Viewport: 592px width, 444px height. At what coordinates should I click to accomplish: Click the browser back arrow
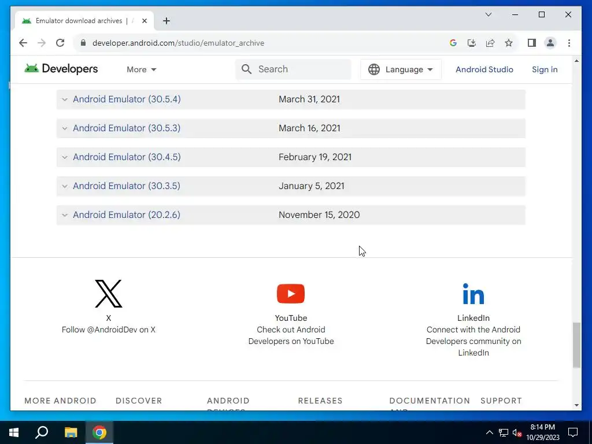click(x=23, y=43)
